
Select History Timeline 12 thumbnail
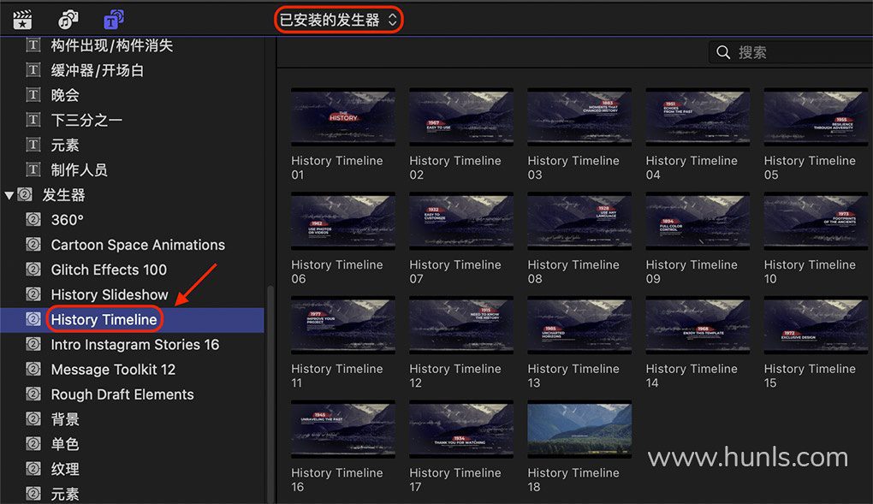461,325
